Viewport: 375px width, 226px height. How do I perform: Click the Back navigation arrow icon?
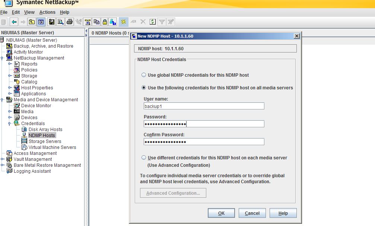click(14, 22)
